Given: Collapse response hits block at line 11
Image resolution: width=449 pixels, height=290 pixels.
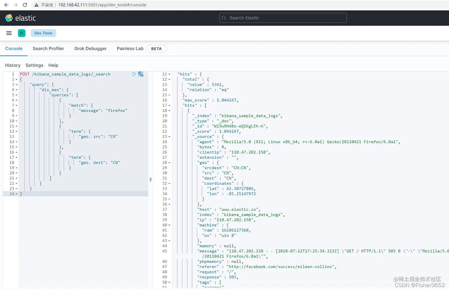Looking at the screenshot, I should click(169, 74).
